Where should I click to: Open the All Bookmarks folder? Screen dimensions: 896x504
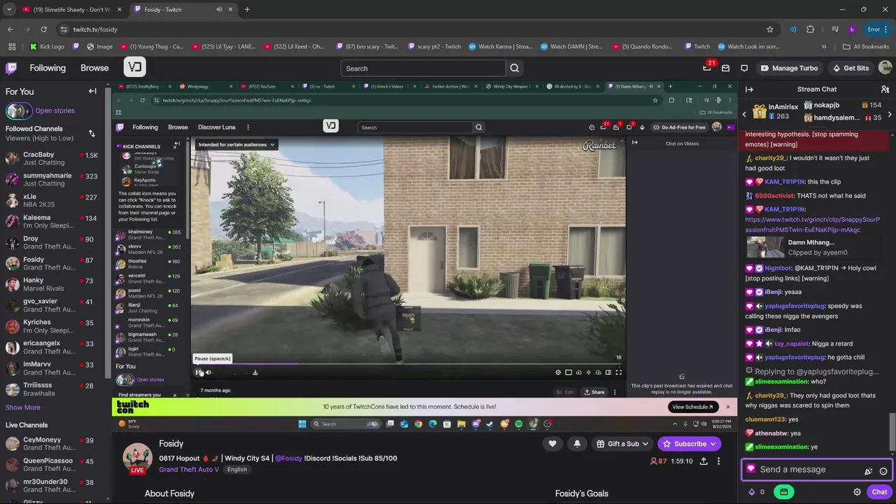(x=865, y=47)
